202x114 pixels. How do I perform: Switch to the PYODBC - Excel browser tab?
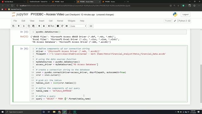pos(63,2)
